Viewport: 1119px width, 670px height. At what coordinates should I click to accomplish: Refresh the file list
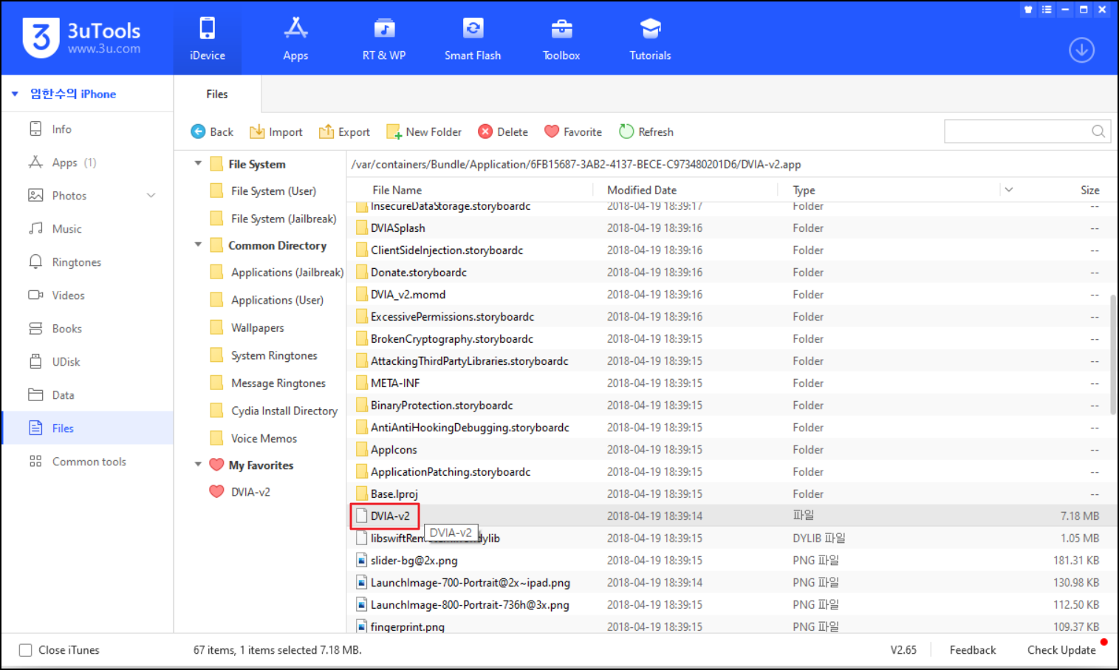[646, 131]
